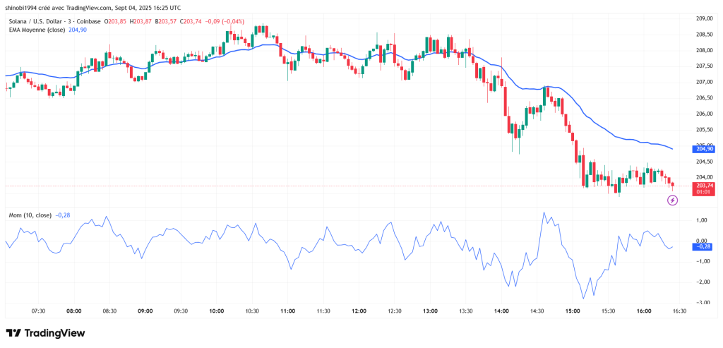This screenshot has width=723, height=348.
Task: Click the 12:00 label on time axis
Action: [359, 311]
